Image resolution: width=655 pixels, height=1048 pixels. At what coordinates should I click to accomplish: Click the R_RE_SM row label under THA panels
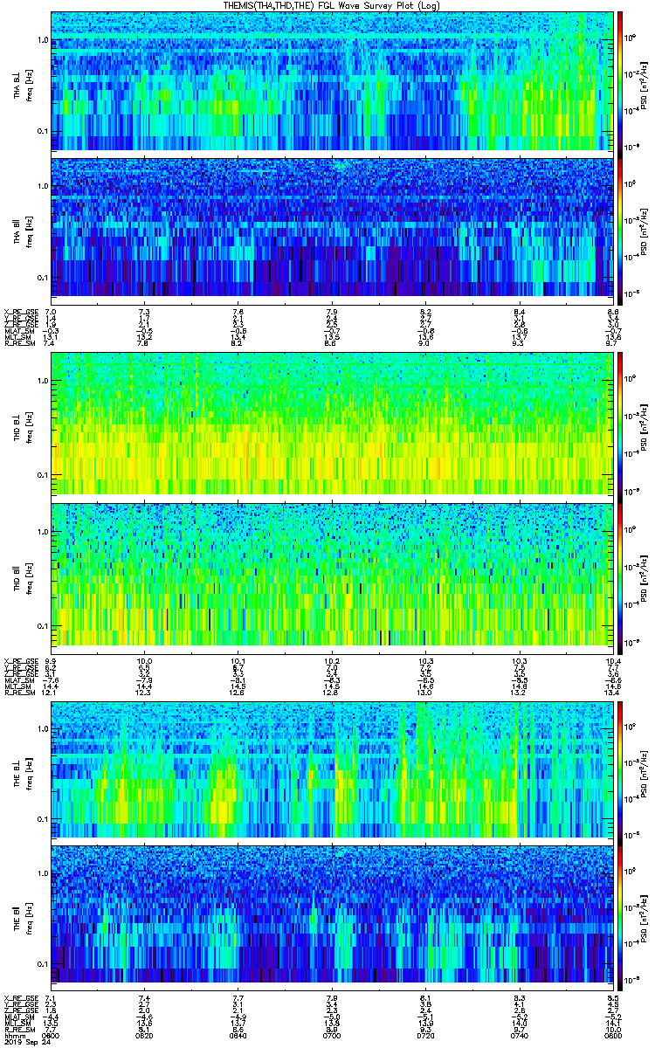click(18, 344)
